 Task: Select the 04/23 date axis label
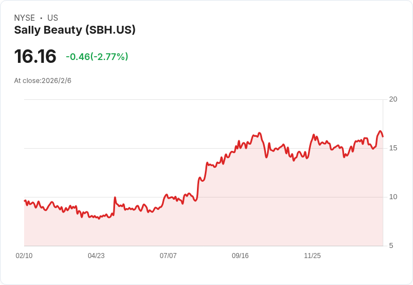[96, 256]
